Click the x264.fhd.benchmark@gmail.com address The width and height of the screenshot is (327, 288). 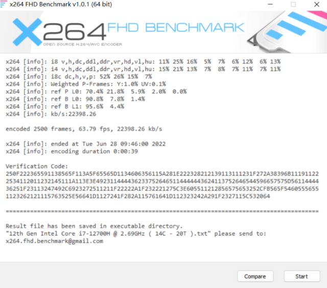point(55,241)
